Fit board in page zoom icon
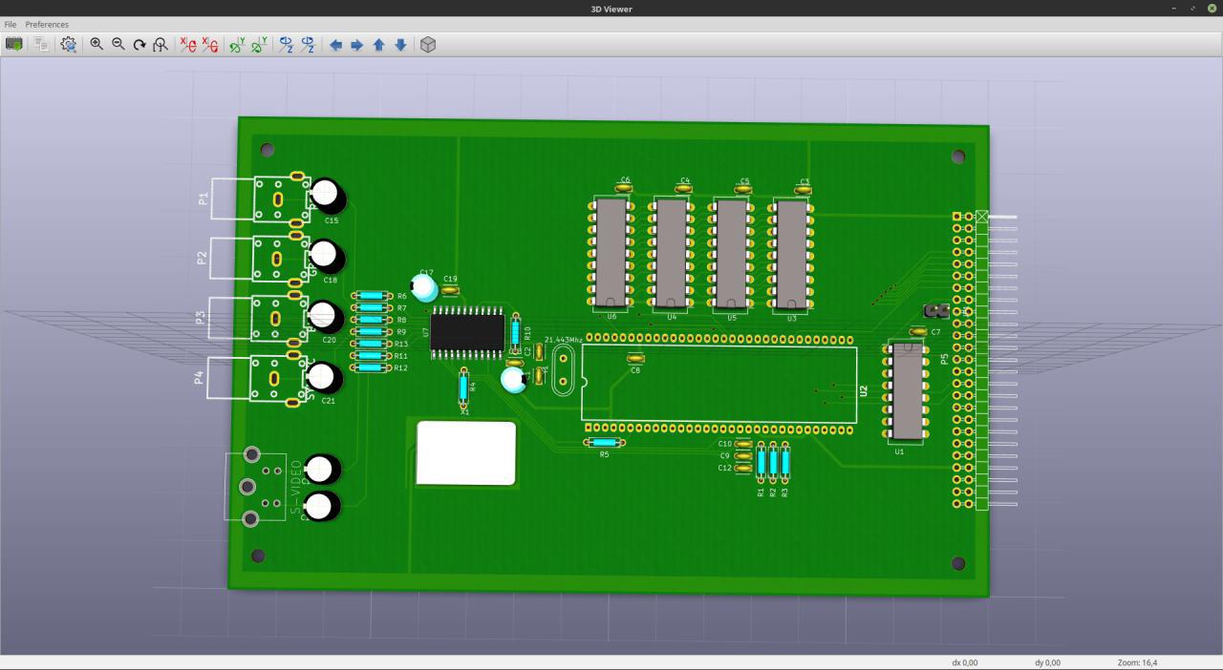Viewport: 1223px width, 670px height. pyautogui.click(x=161, y=44)
